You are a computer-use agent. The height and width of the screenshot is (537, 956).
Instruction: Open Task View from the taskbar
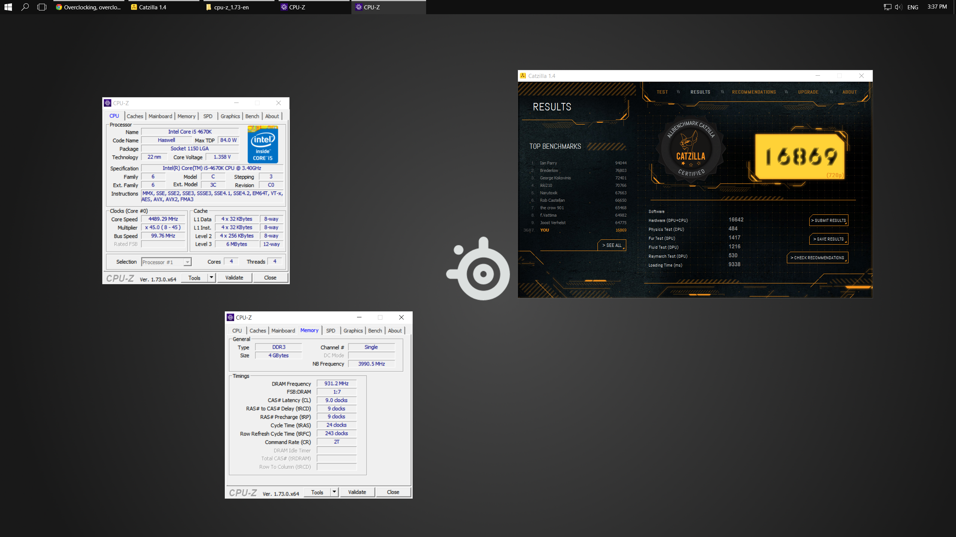(42, 7)
